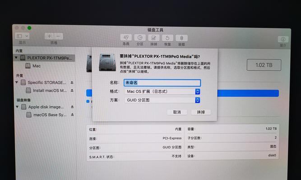Image resolution: width=301 pixels, height=180 pixels.
Task: Collapse the PLEXTOR disk disclosure triangle
Action: click(x=16, y=58)
